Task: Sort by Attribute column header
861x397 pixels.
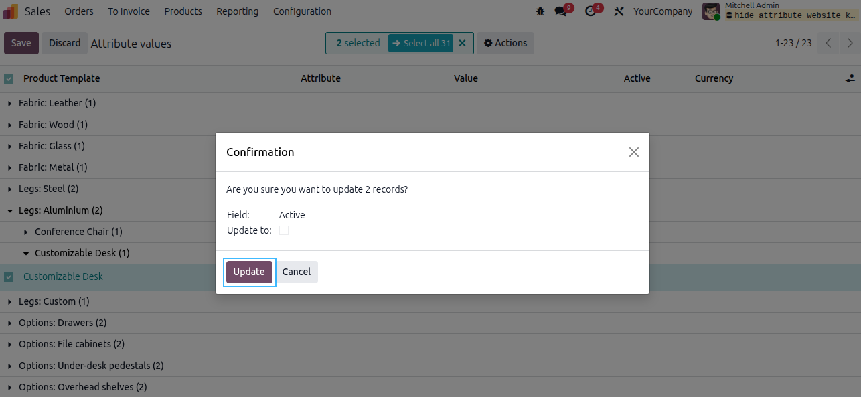Action: pyautogui.click(x=321, y=78)
